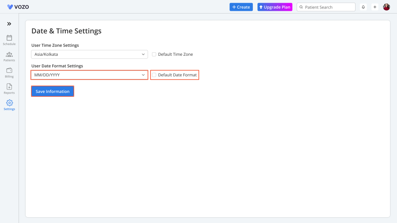Open the MM/DD/YYYY date format dropdown
The height and width of the screenshot is (223, 397).
tap(90, 75)
